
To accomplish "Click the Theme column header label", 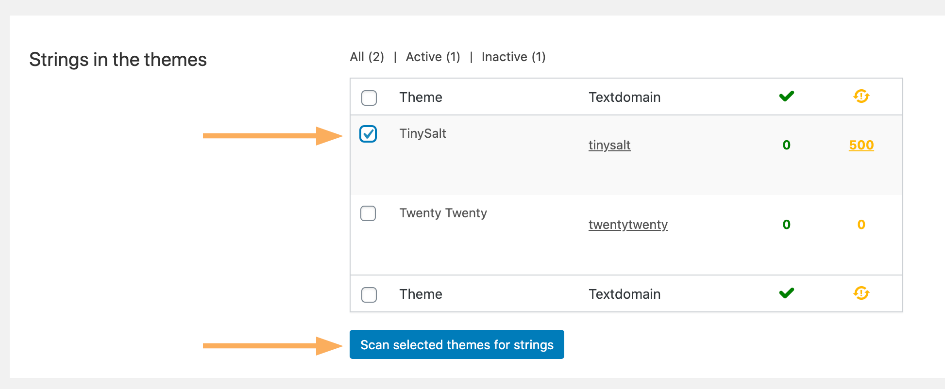I will click(421, 97).
